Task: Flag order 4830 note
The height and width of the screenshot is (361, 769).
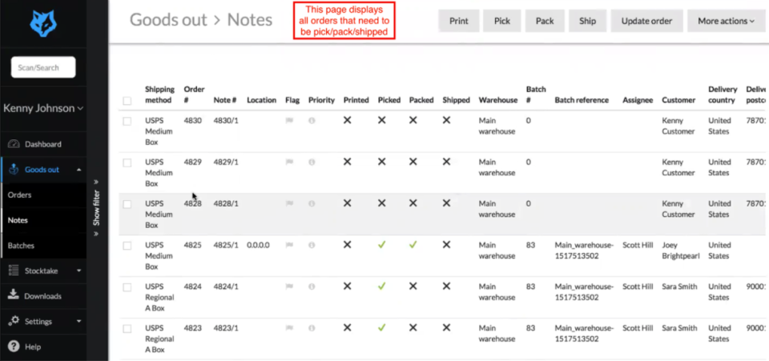Action: coord(289,121)
